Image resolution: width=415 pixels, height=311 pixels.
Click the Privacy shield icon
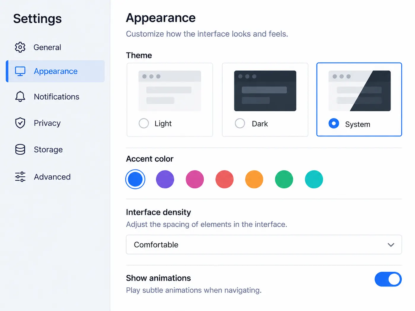coord(20,123)
